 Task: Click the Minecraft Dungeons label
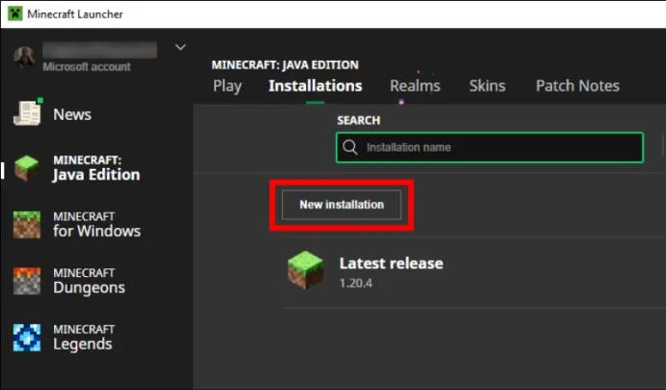(89, 281)
